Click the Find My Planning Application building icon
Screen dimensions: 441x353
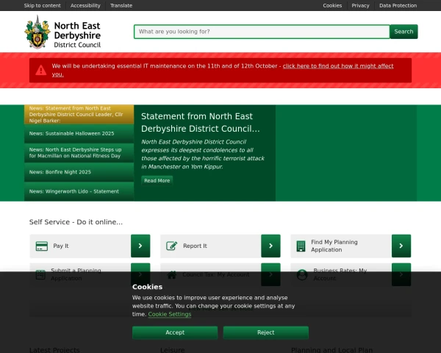coord(301,246)
